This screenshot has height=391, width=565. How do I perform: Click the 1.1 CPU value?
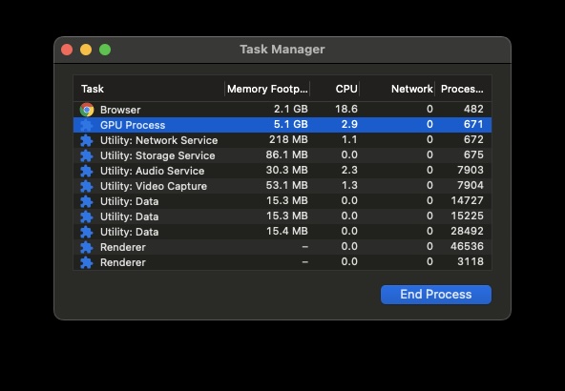(x=349, y=139)
